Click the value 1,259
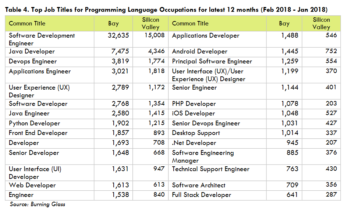344x208 pixels. [290, 61]
